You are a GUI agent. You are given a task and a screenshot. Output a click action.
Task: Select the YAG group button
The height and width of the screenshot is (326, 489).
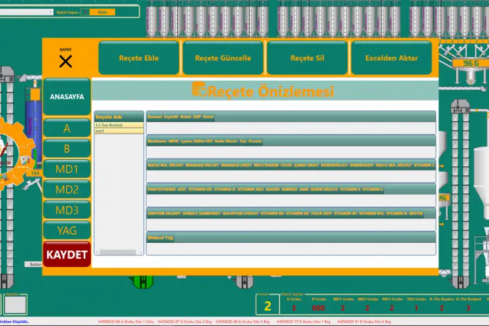[67, 230]
